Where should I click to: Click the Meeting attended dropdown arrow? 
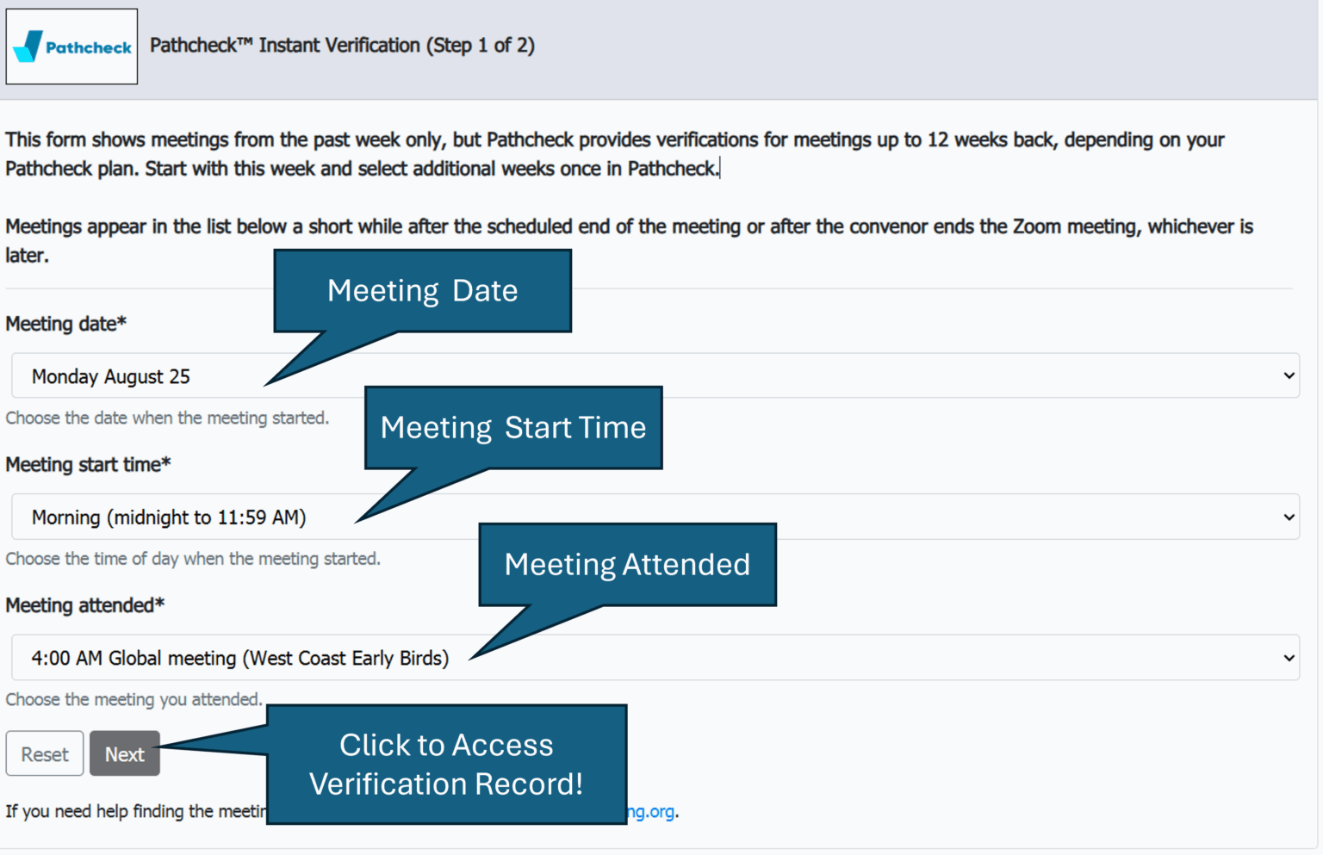pos(1289,657)
